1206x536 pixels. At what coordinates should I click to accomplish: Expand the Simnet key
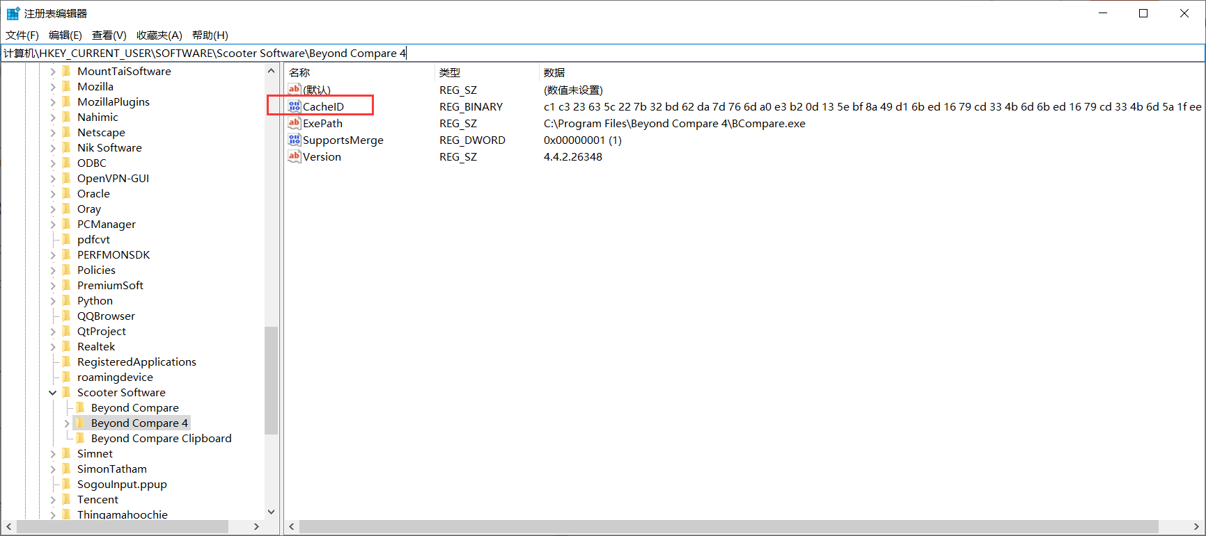(x=53, y=453)
